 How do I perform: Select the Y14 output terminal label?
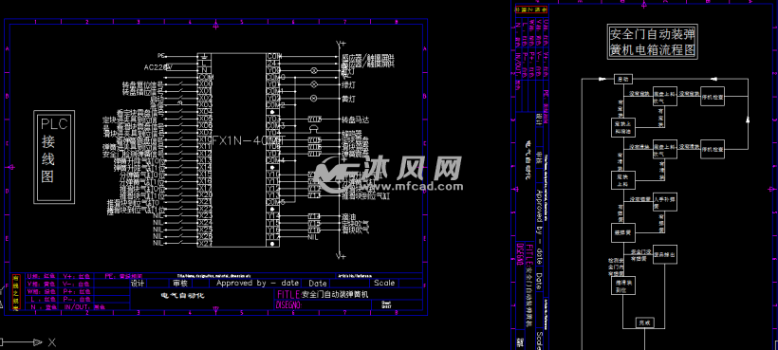click(274, 215)
